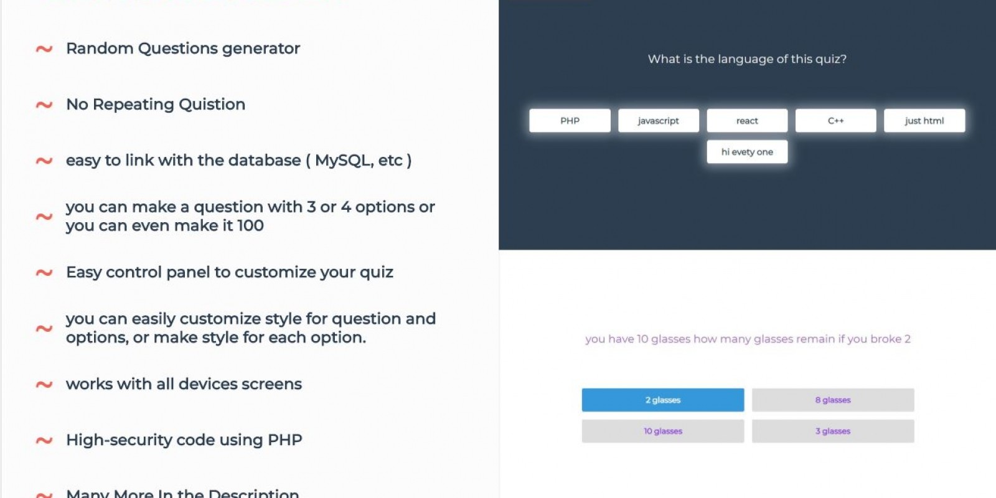Select the highlighted 2 glasses answer

tap(663, 400)
